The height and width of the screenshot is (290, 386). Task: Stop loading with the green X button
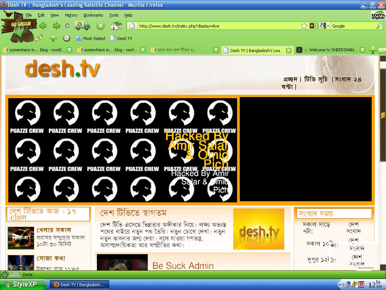click(x=100, y=26)
